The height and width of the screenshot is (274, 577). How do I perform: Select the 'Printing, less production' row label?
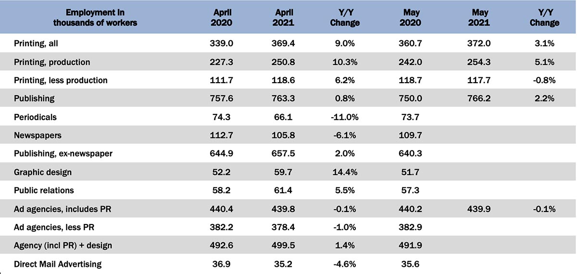coord(61,80)
